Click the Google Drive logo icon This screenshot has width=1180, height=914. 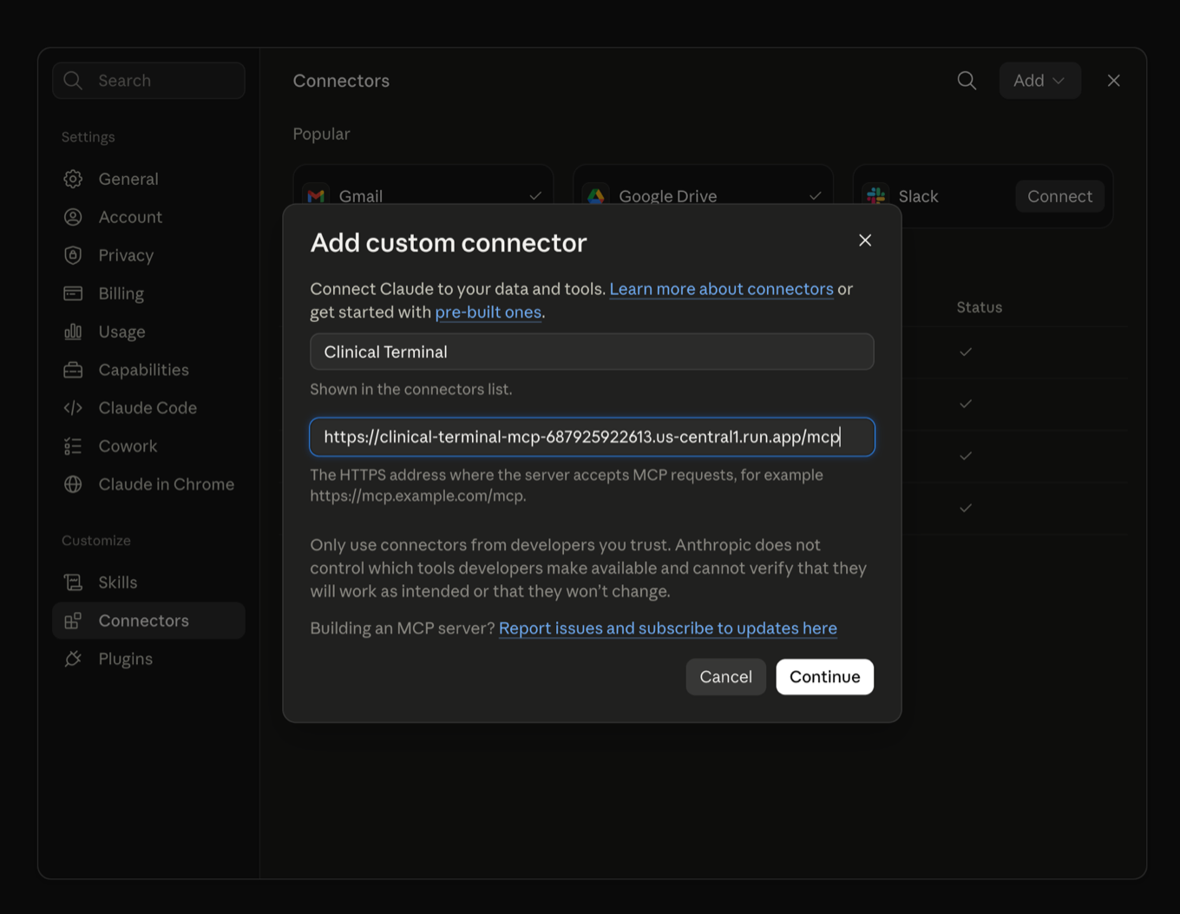[596, 196]
